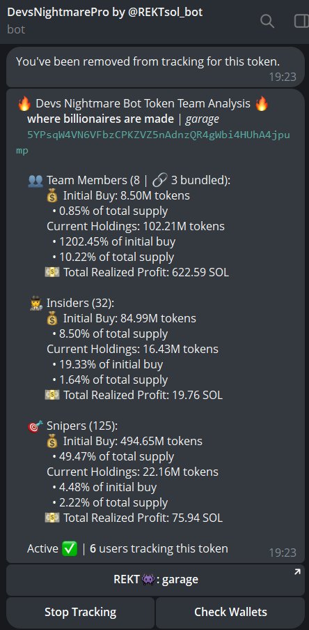This screenshot has height=630, width=309.
Task: Click the fire emoji before Devs Nightmare
Action: [x=24, y=104]
